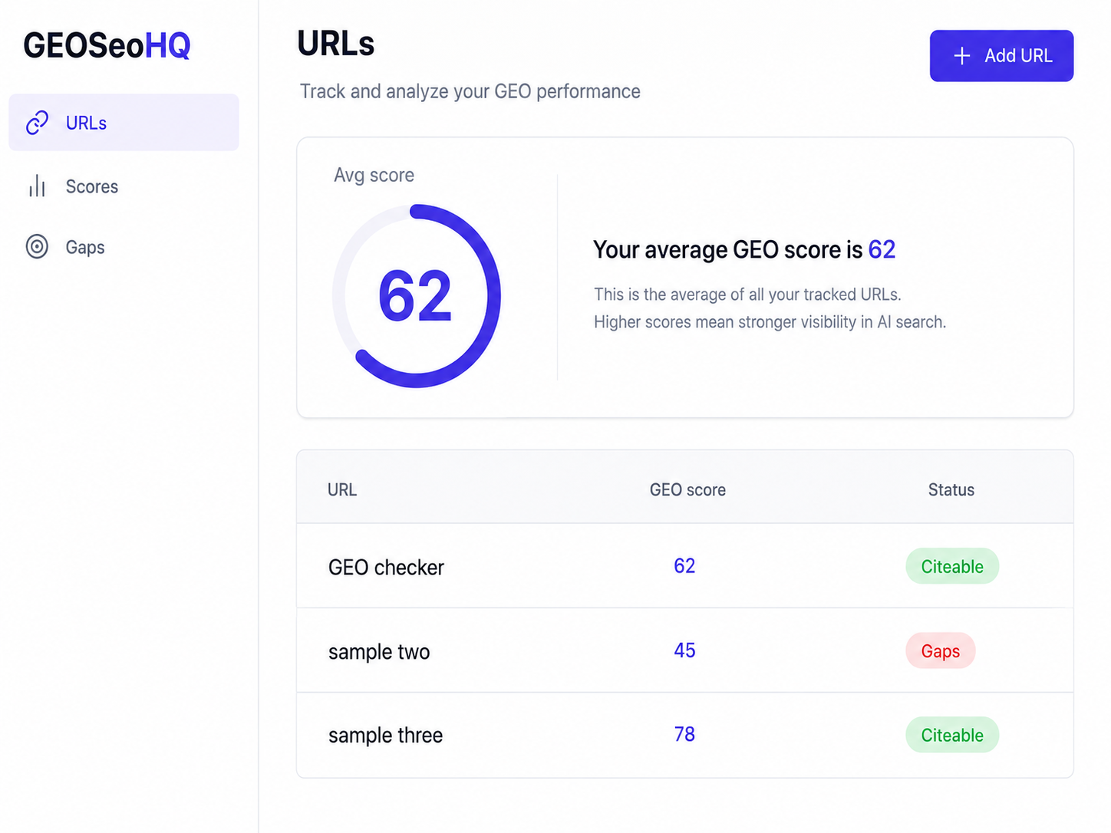Screen dimensions: 1111x833
Task: Click the Citeable badge for sample three
Action: tap(952, 735)
